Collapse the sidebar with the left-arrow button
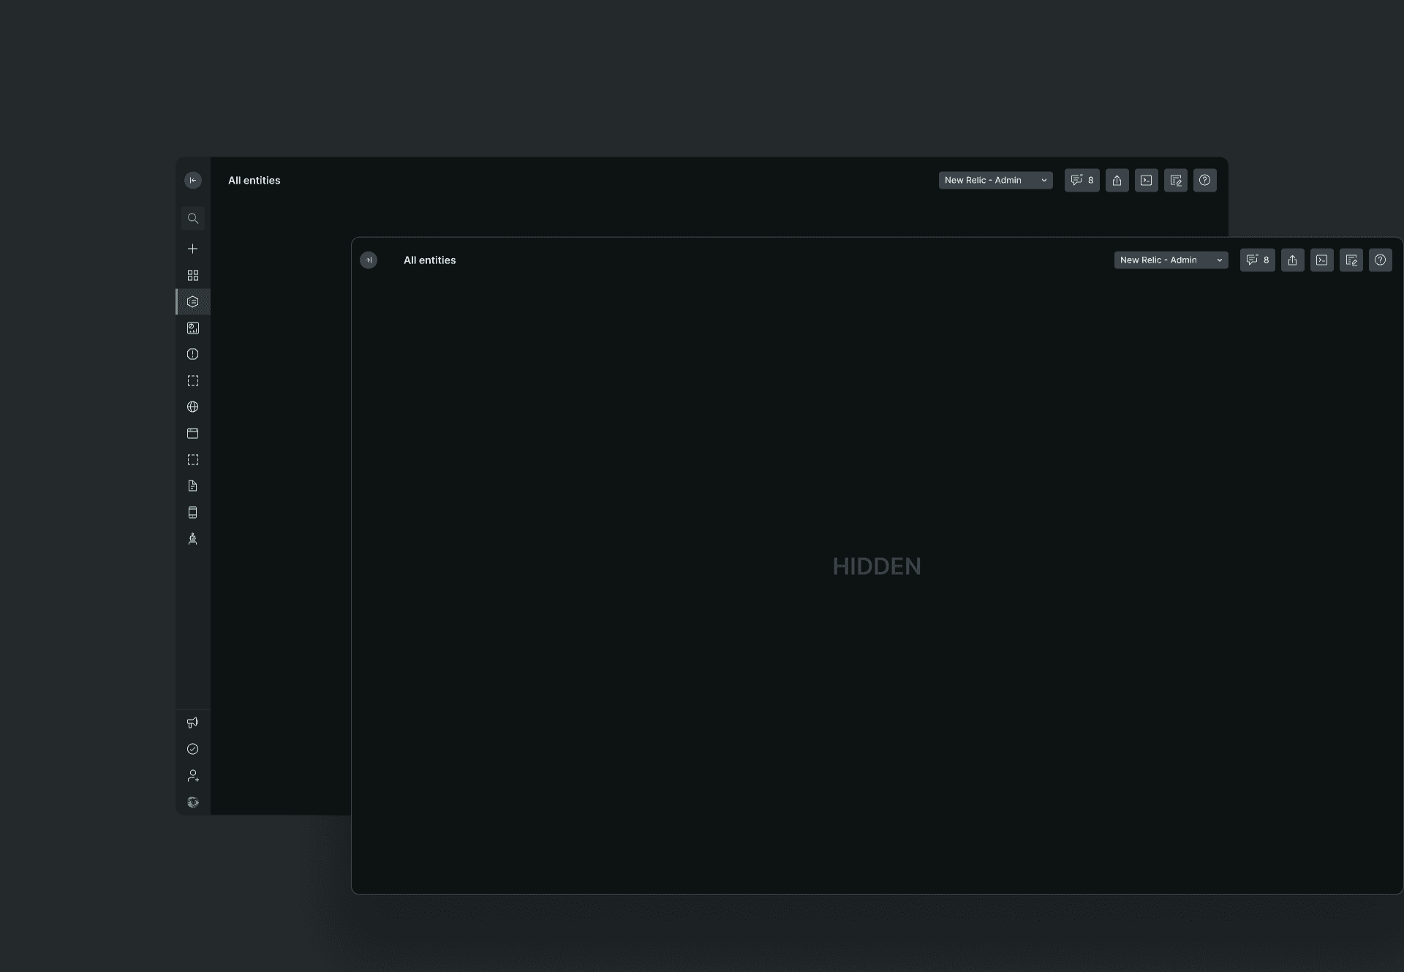Viewport: 1404px width, 972px height. (x=193, y=181)
